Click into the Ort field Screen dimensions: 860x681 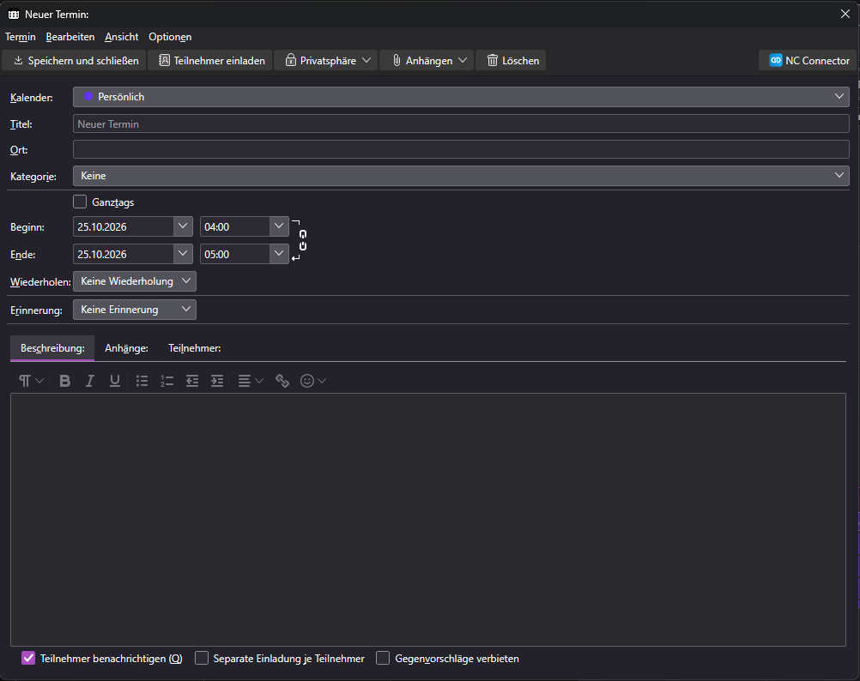click(x=461, y=149)
